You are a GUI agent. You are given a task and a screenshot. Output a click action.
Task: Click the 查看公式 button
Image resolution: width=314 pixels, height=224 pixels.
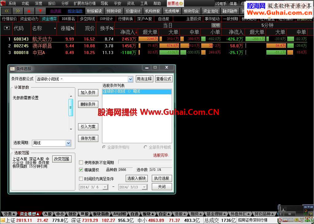pos(164,79)
